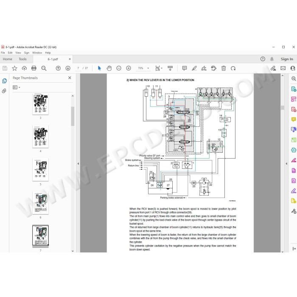Select the Highlight text pen
Viewport: 297px width, 297px height.
pos(194,68)
